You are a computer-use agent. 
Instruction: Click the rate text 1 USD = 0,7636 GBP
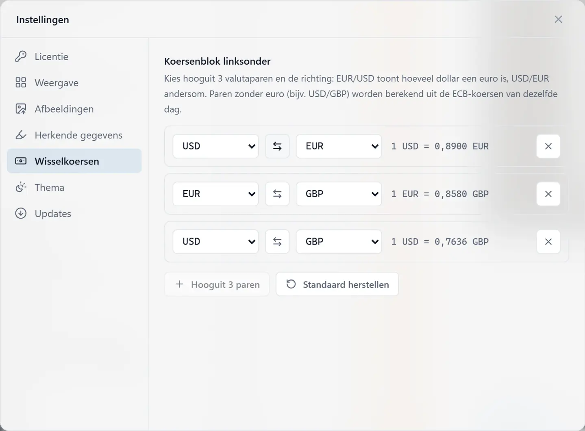point(440,242)
